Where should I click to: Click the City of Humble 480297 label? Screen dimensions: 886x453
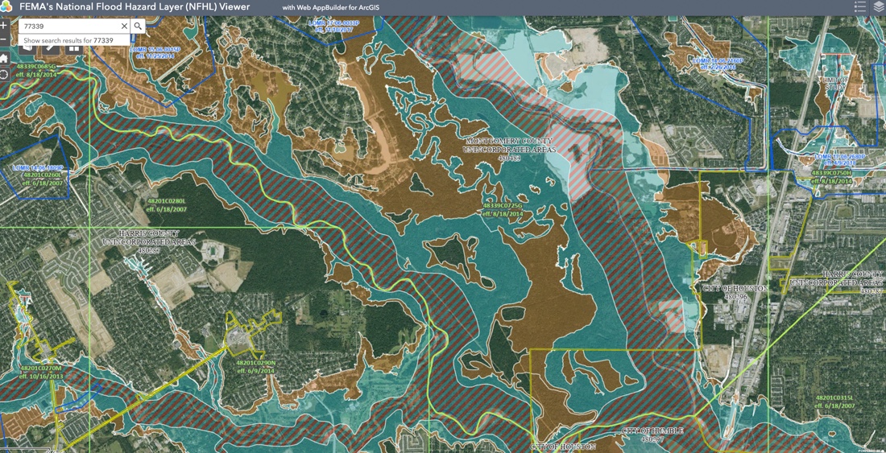(654, 434)
